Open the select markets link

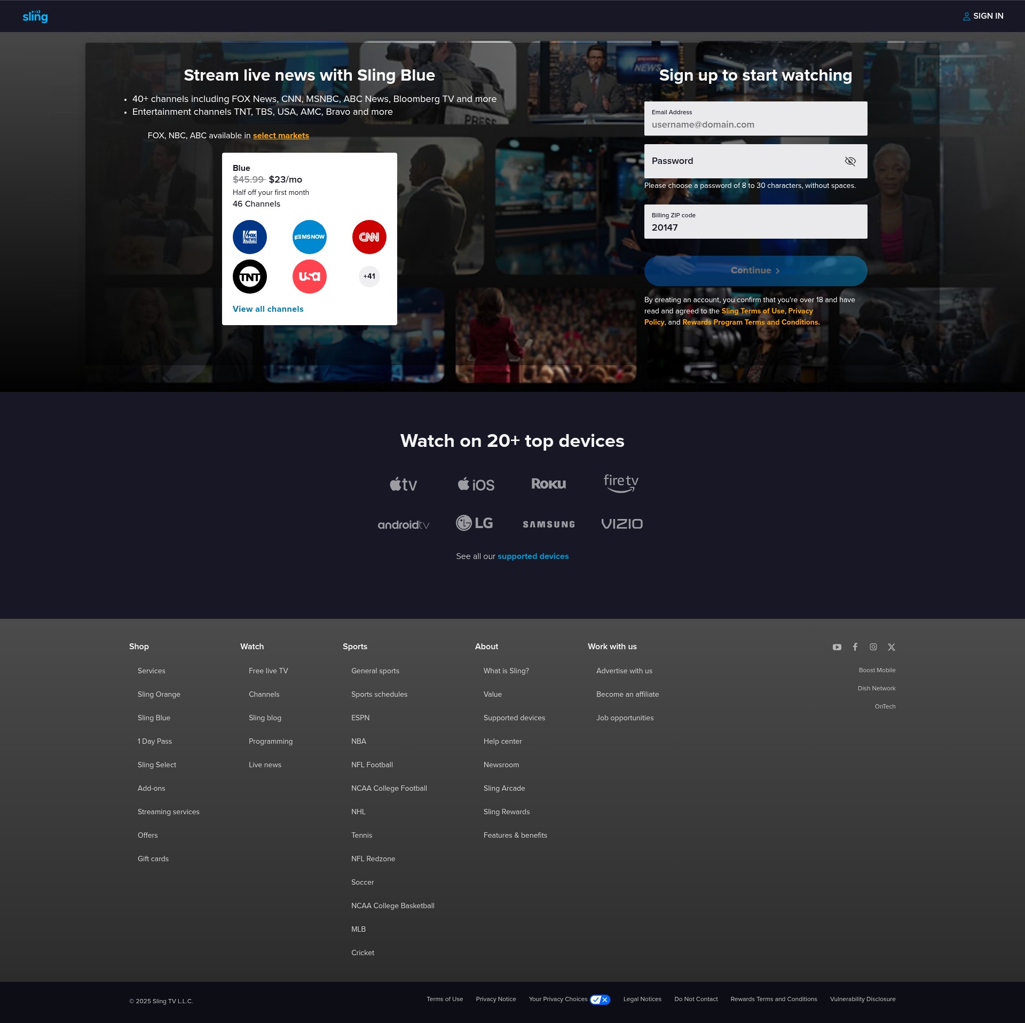[281, 136]
